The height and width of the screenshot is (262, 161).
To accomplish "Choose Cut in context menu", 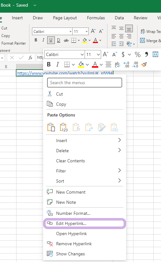I will pos(85,94).
